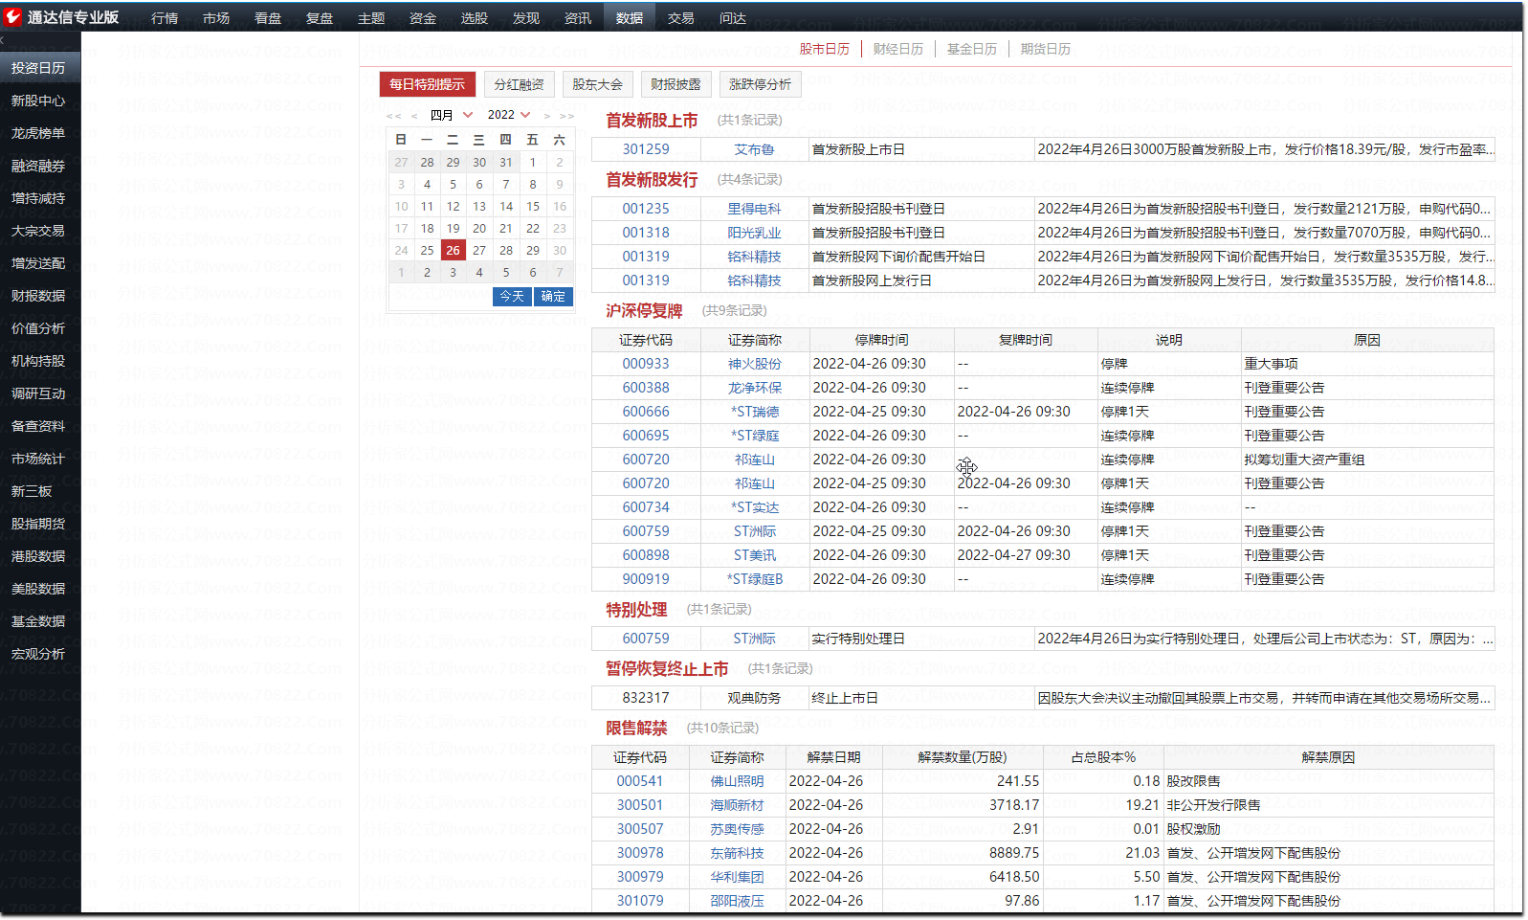Click stock name 龙净环保 link
The height and width of the screenshot is (920, 1528).
pyautogui.click(x=755, y=388)
